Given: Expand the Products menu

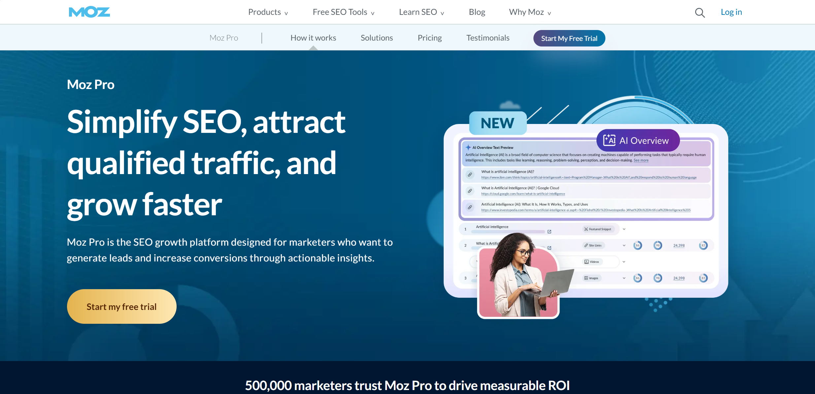Looking at the screenshot, I should pyautogui.click(x=268, y=12).
